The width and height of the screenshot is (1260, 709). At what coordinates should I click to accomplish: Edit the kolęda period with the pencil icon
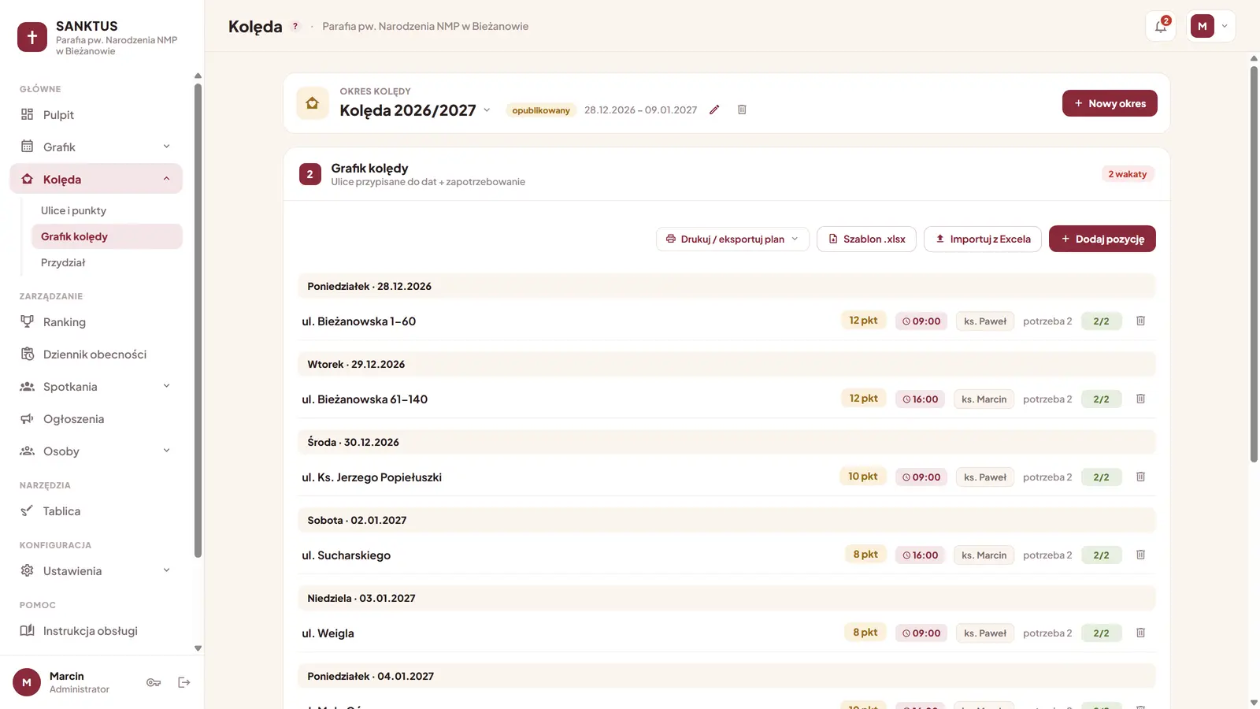click(714, 110)
